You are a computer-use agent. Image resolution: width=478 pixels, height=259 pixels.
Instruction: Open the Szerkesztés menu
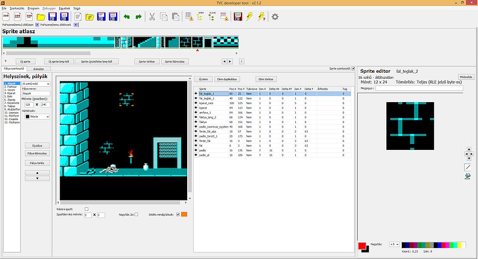pos(17,8)
